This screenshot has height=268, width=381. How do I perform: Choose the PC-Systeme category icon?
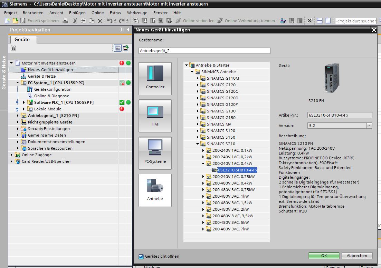point(155,153)
